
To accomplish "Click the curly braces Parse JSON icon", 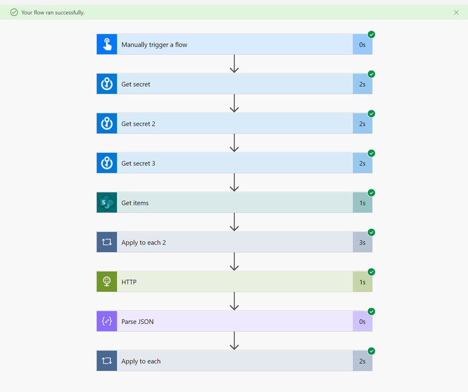I will 107,322.
